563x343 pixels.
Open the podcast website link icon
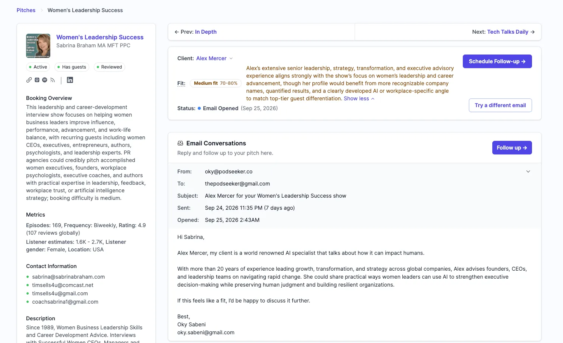click(x=29, y=80)
